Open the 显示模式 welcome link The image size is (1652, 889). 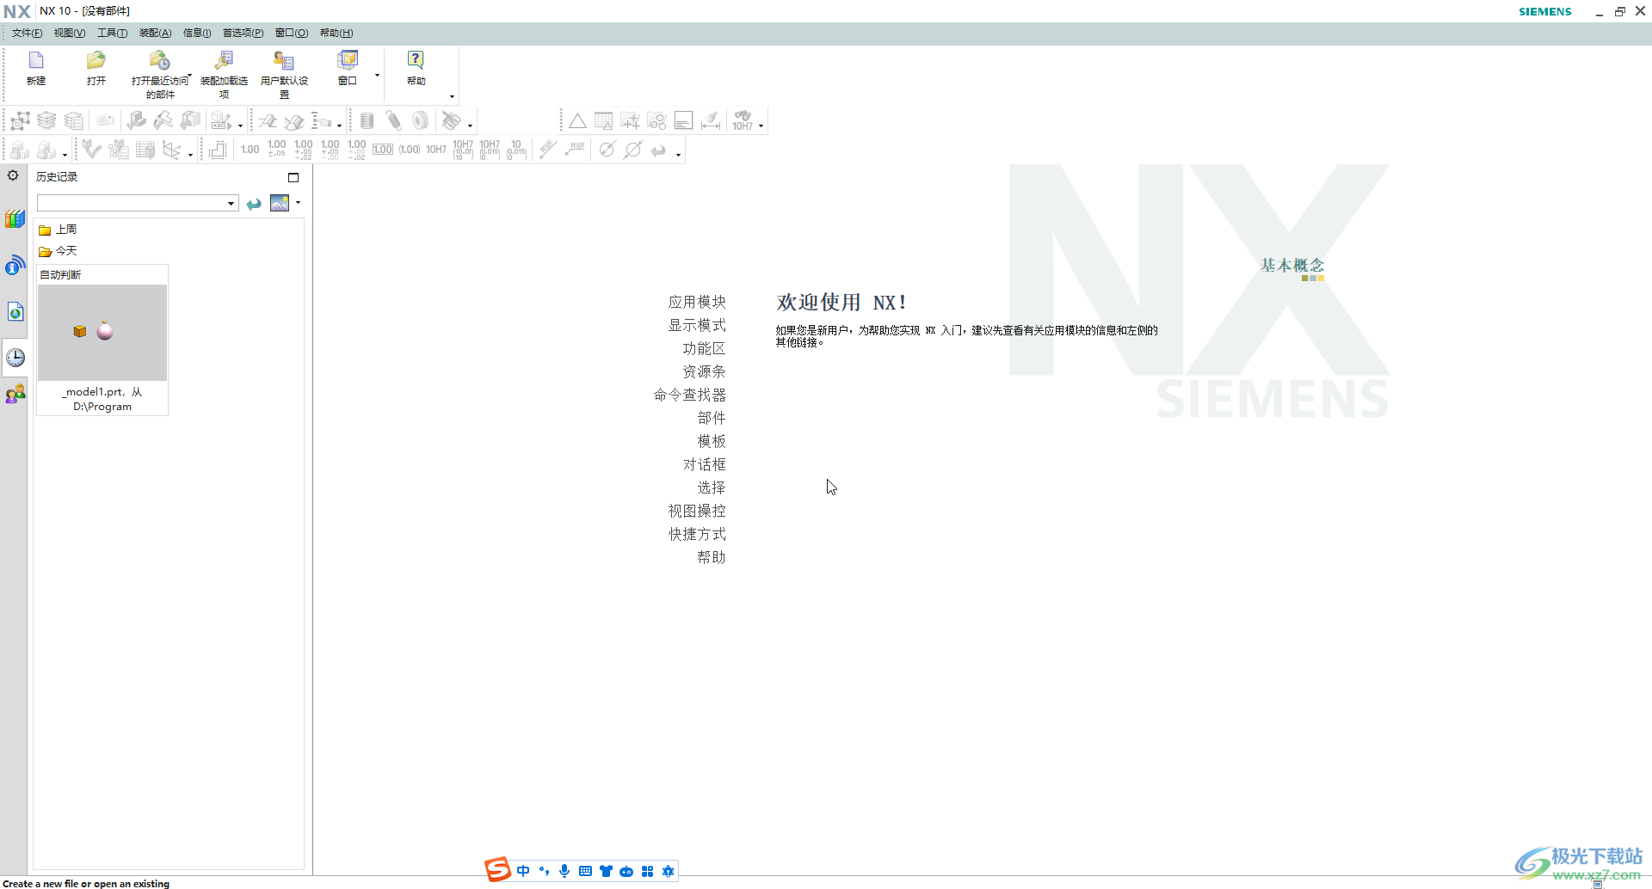point(697,325)
